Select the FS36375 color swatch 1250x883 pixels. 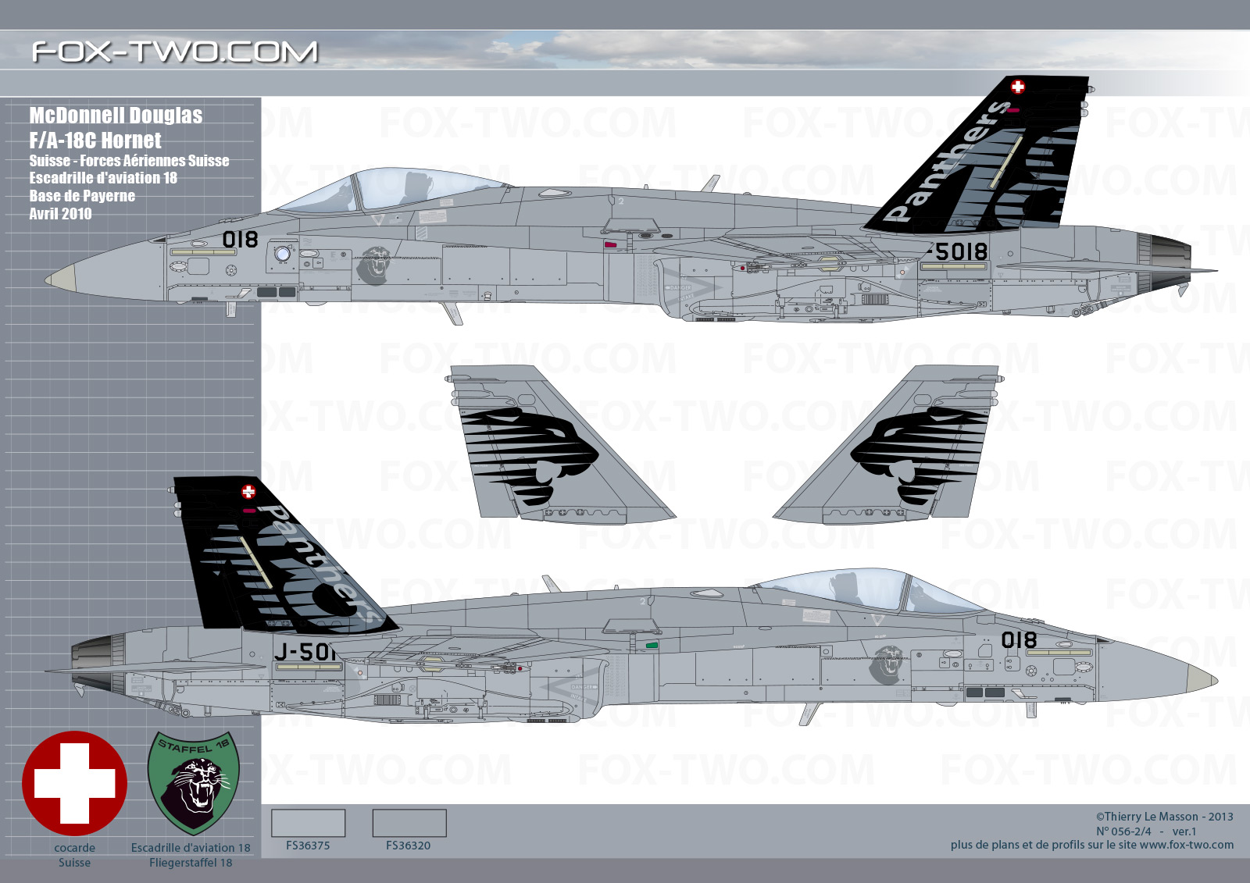tap(308, 823)
